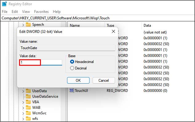Select the UserDataService folder in tree

tap(45, 96)
